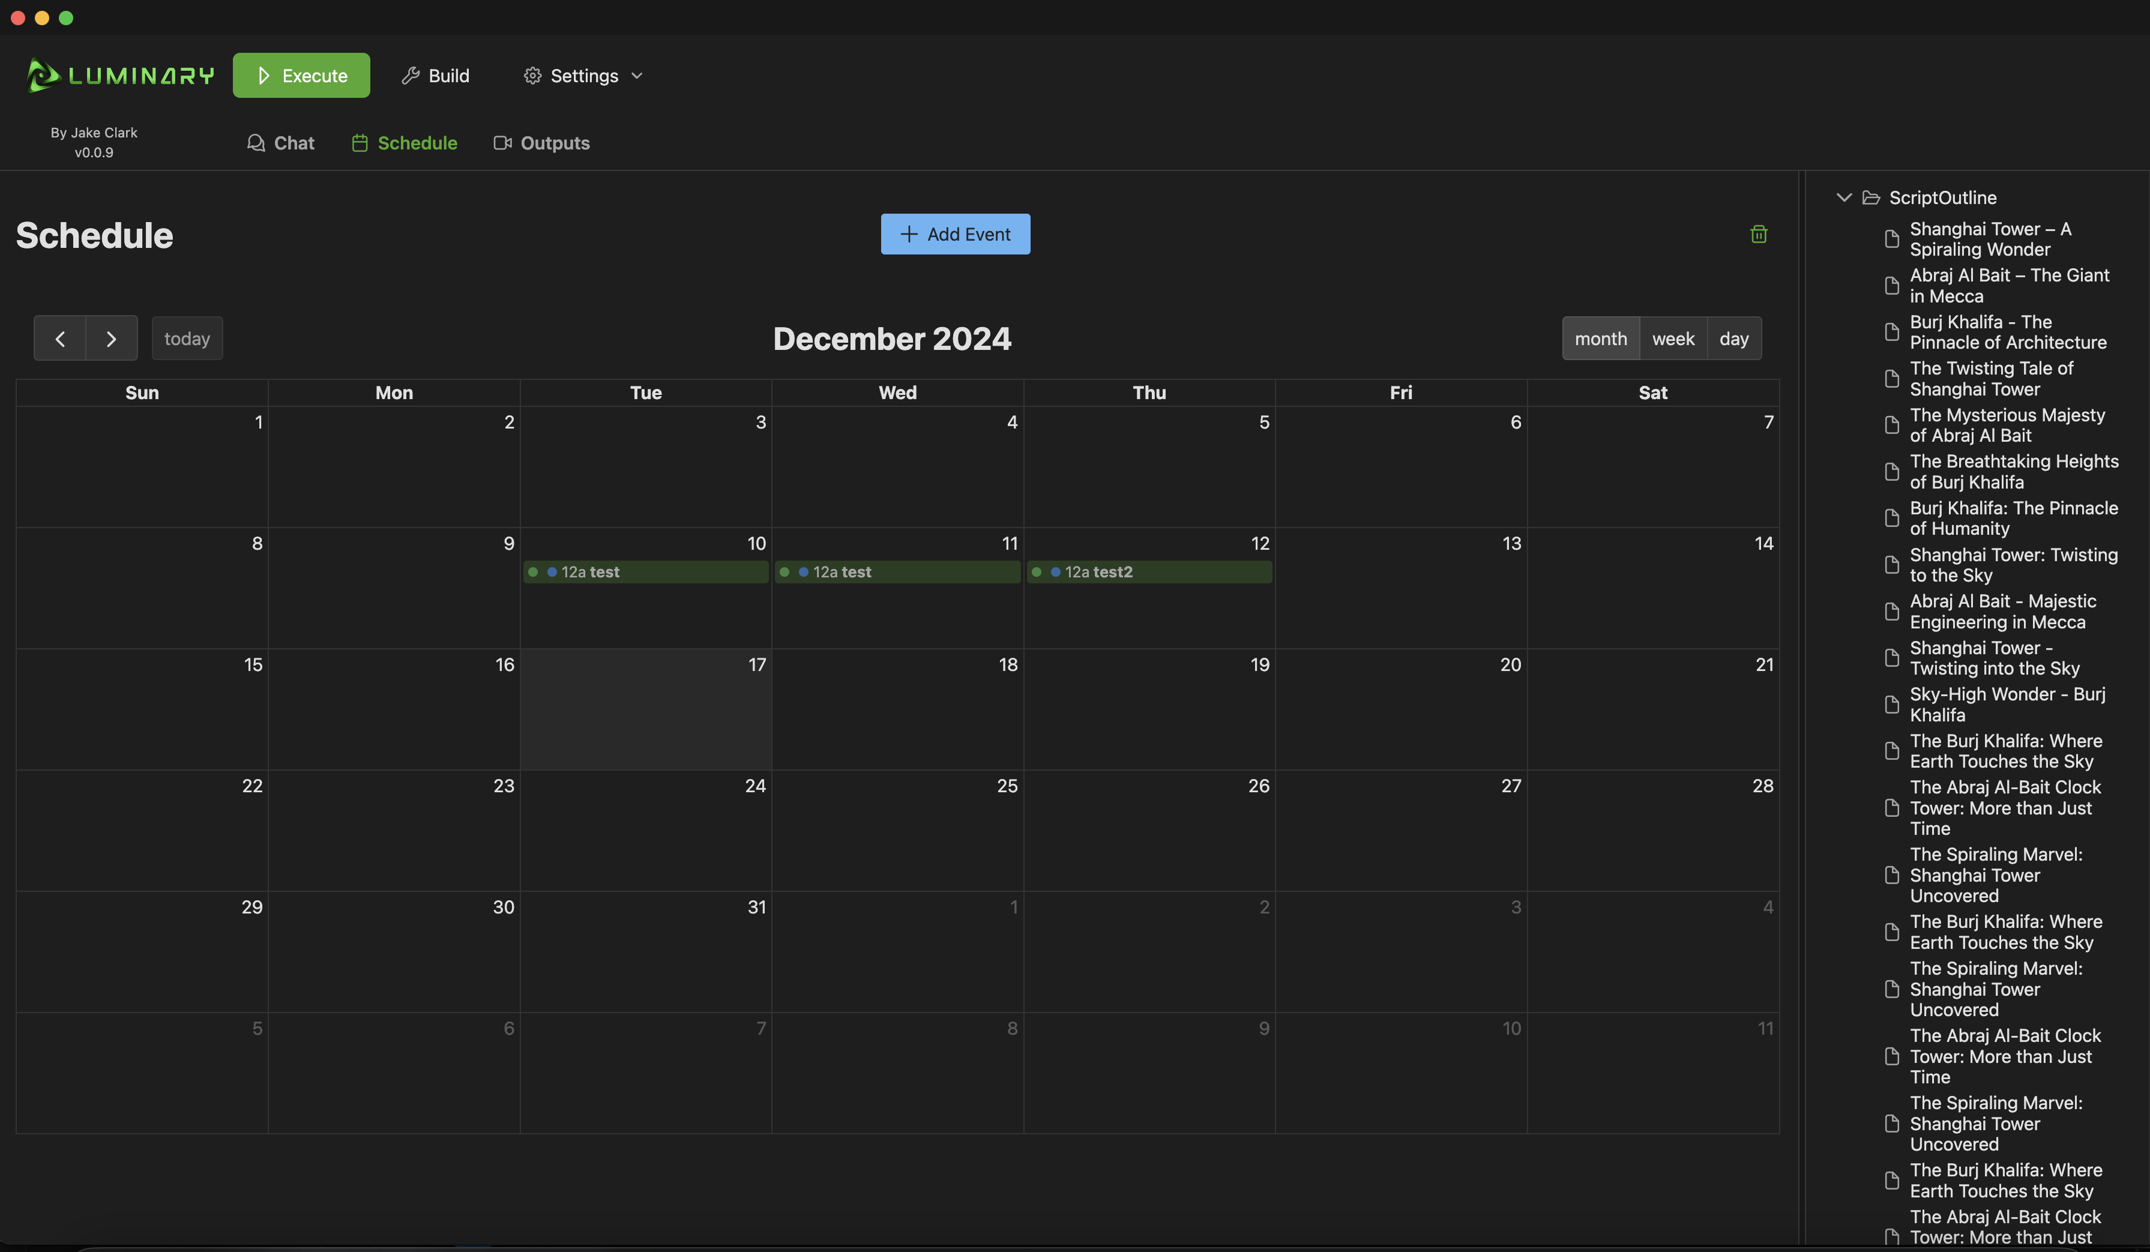Click the play icon on Execute
The width and height of the screenshot is (2150, 1252).
263,75
